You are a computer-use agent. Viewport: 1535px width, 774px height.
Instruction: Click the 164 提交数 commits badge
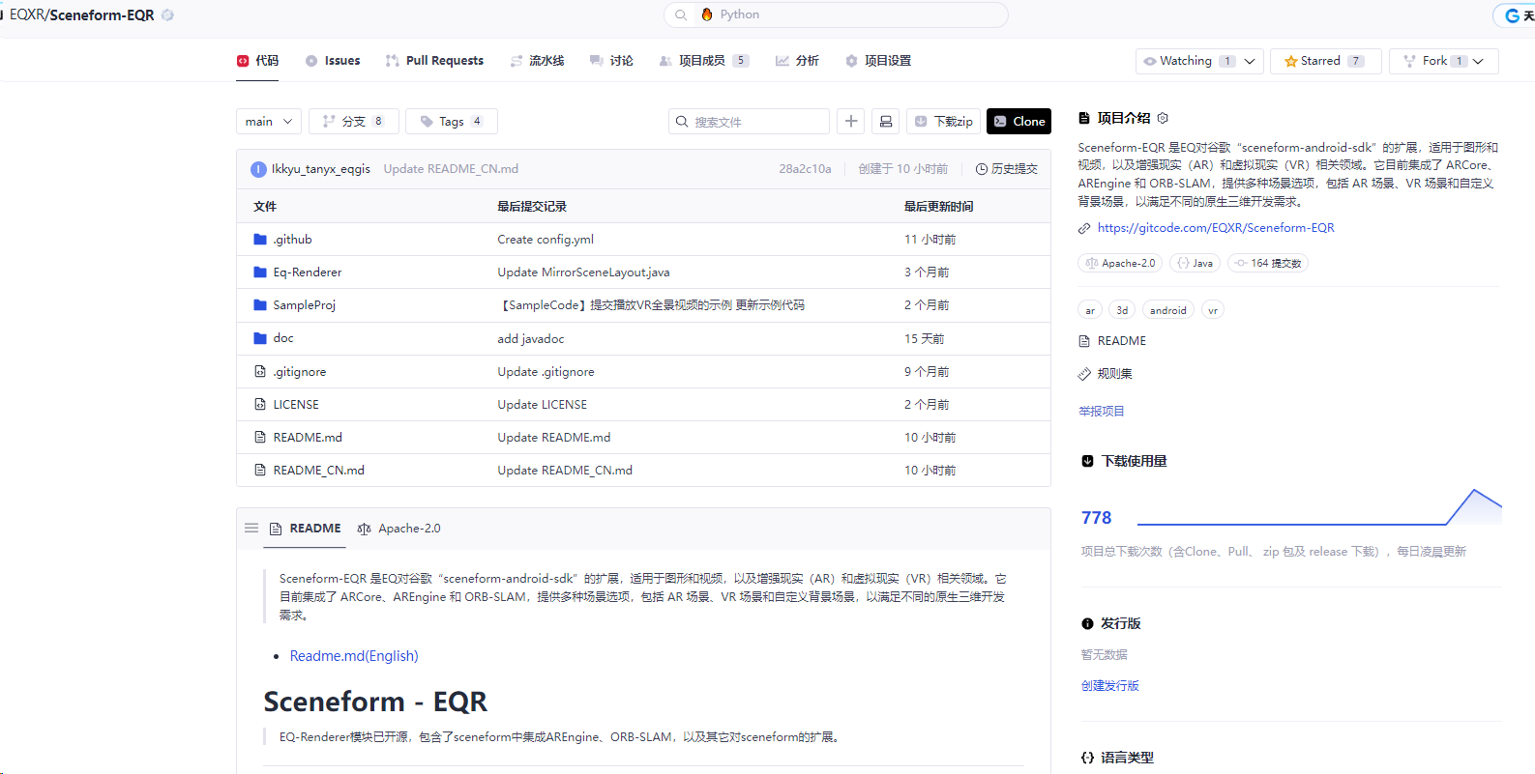coord(1268,263)
